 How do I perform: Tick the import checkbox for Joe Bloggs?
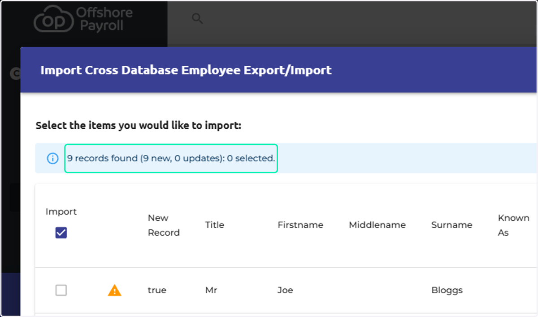[61, 291]
